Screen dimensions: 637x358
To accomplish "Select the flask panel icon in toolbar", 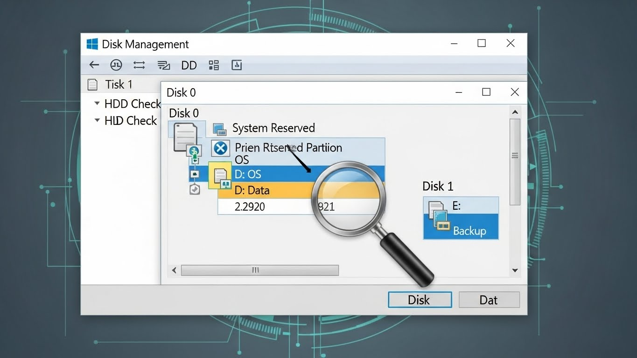I will [237, 65].
